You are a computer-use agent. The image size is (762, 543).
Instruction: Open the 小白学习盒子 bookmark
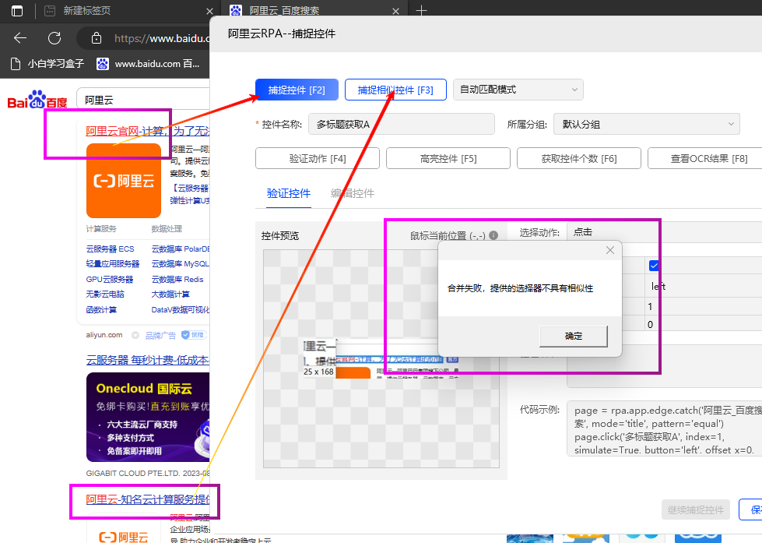click(47, 63)
